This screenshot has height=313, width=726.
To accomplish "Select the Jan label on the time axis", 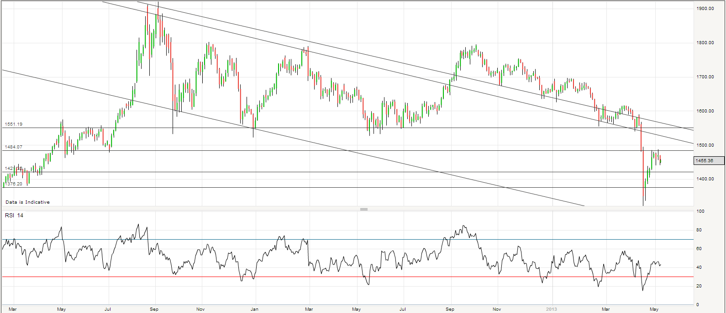I will pos(254,309).
